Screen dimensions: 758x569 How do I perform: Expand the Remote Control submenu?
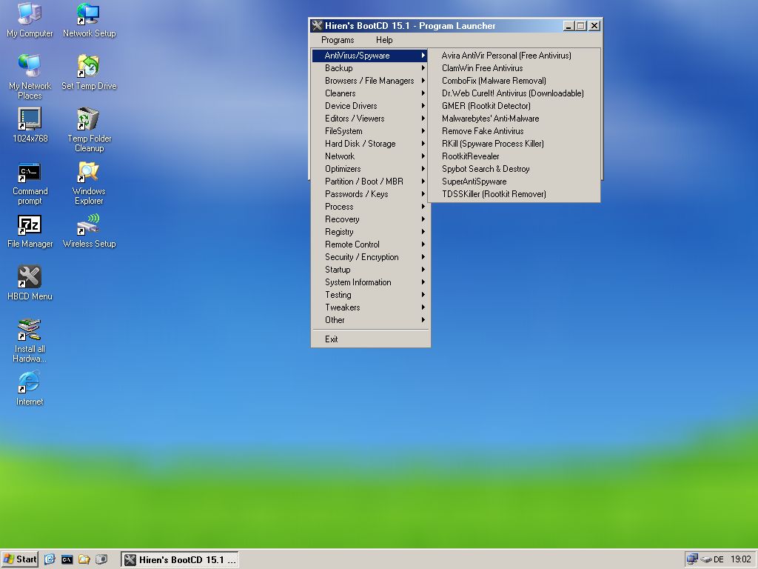point(370,244)
